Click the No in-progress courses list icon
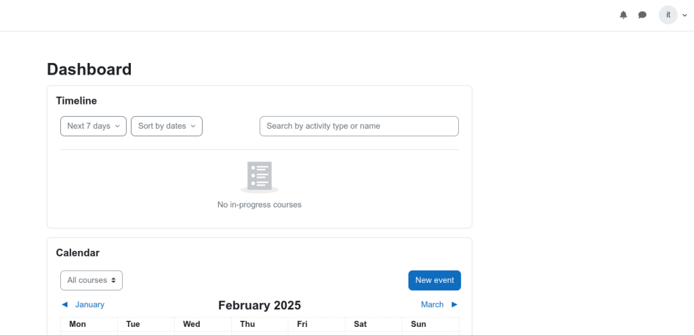Screen dimensions: 694x335 (x=260, y=177)
